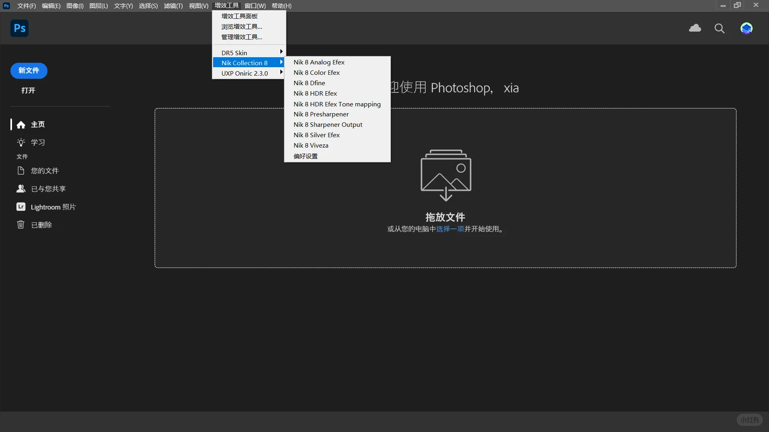Click the 新文件 new file button
Viewport: 769px width, 432px height.
coord(29,71)
